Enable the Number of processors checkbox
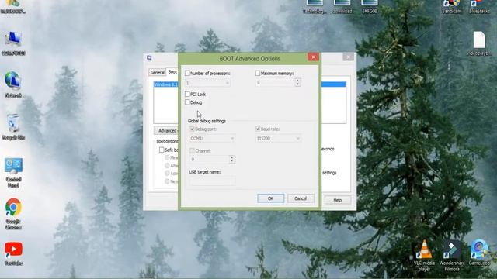497x279 pixels. [187, 74]
